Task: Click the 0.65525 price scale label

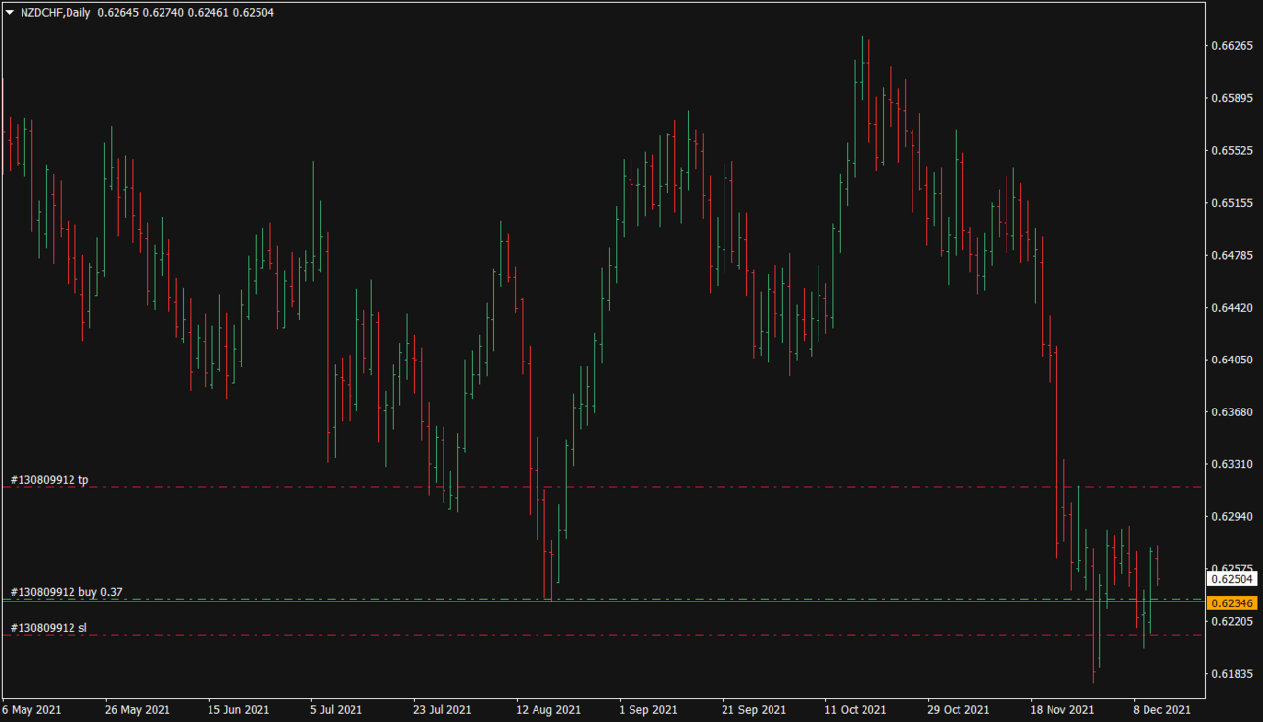Action: click(x=1233, y=151)
